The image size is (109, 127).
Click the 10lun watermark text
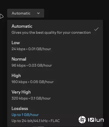(x=96, y=120)
